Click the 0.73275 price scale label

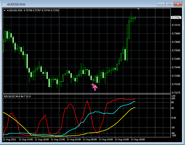point(176,93)
